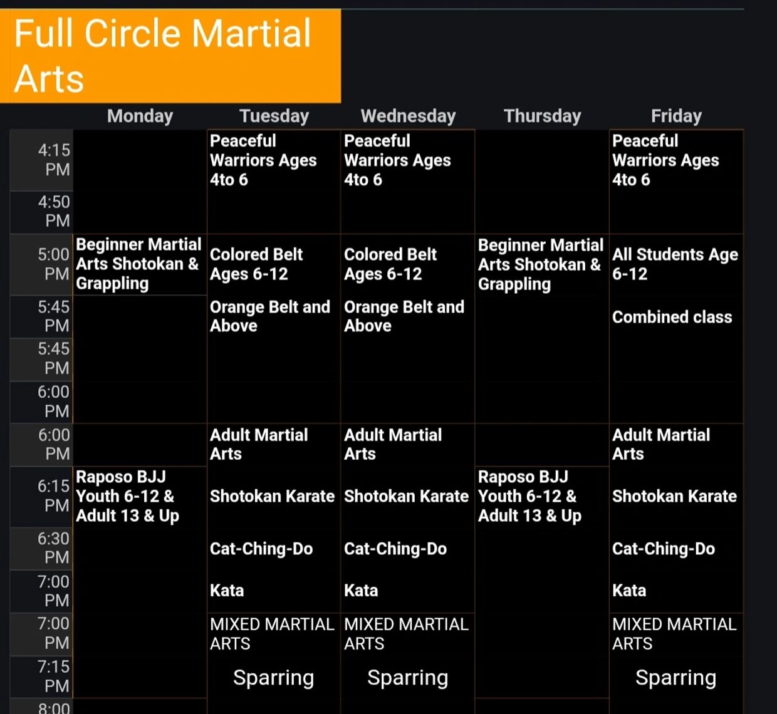Open Thursday's Raposo BJJ Youth & Adult class
The image size is (777, 714).
point(530,496)
